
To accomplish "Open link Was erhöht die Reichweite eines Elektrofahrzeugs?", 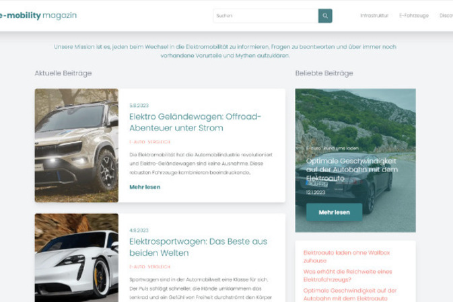I will pos(347,276).
